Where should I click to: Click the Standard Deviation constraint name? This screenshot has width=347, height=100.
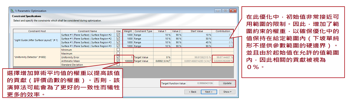(x=87, y=64)
